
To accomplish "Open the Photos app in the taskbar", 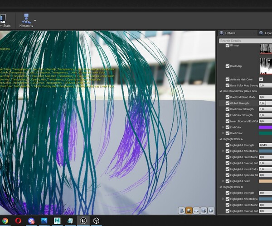I will pyautogui.click(x=44, y=221).
